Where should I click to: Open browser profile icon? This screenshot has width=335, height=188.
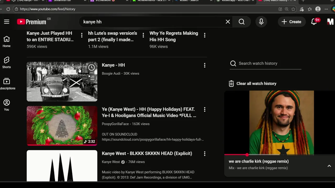[318, 9]
